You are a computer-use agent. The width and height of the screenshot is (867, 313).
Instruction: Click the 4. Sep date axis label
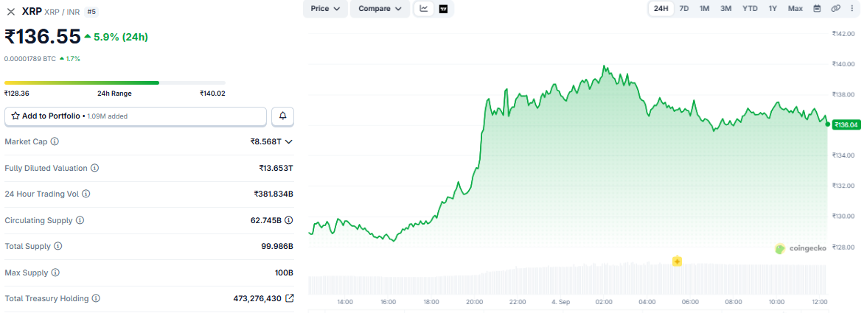[560, 302]
